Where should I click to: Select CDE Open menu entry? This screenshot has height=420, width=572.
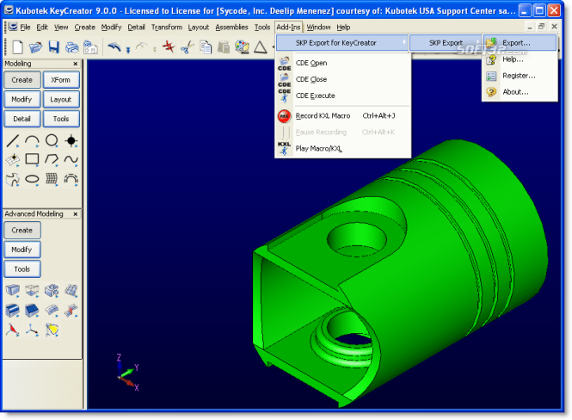342,63
